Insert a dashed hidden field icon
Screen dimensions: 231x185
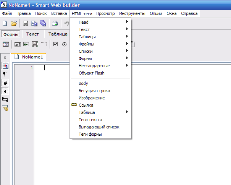pos(44,44)
